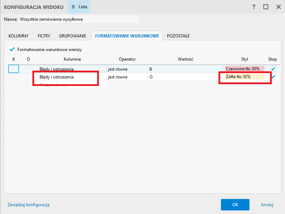Image resolution: width=285 pixels, height=214 pixels.
Task: Click the help question mark icon
Action: point(254,7)
